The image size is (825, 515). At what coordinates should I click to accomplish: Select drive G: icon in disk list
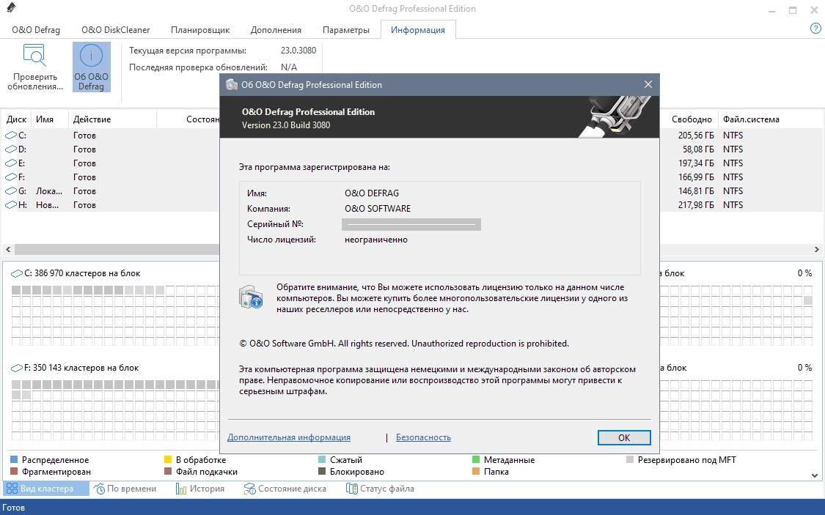[11, 191]
